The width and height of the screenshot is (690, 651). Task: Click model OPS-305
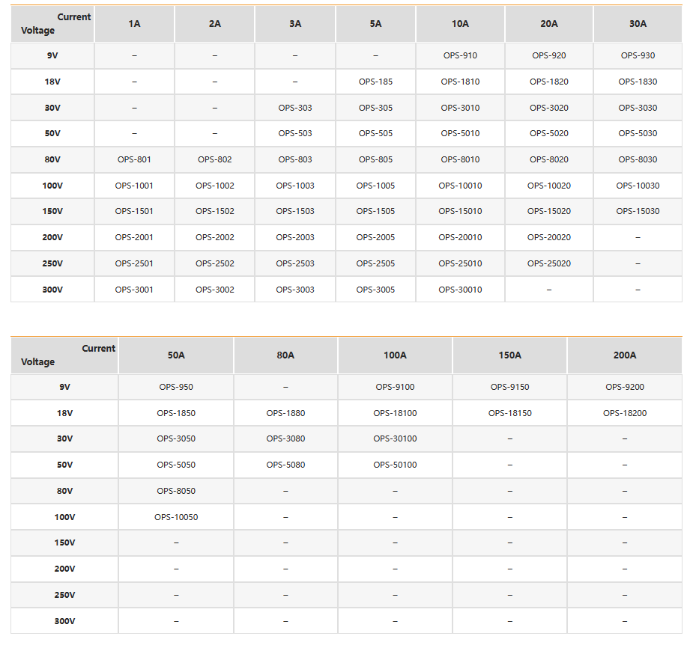375,108
